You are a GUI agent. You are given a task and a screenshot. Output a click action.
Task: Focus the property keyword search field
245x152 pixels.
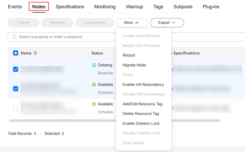pyautogui.click(x=65, y=37)
